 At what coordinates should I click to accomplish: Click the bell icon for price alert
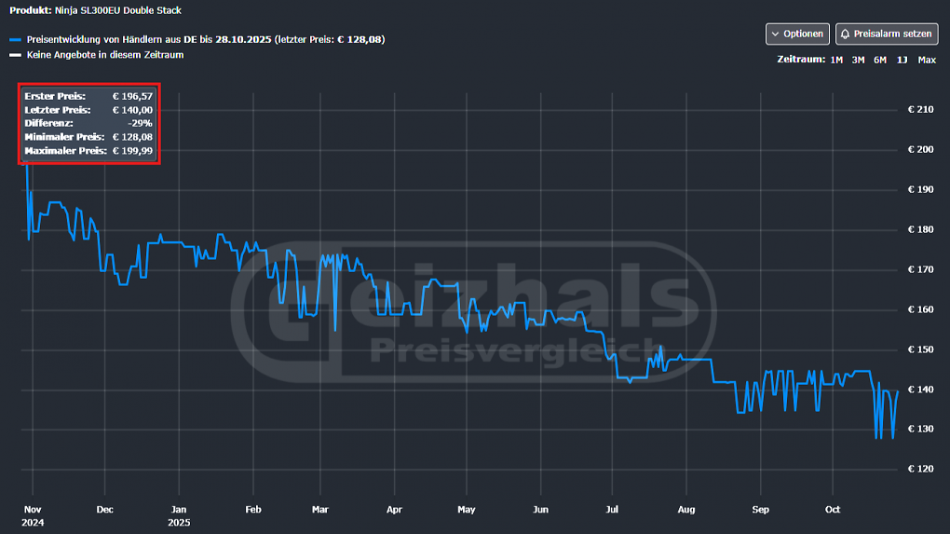coord(845,34)
